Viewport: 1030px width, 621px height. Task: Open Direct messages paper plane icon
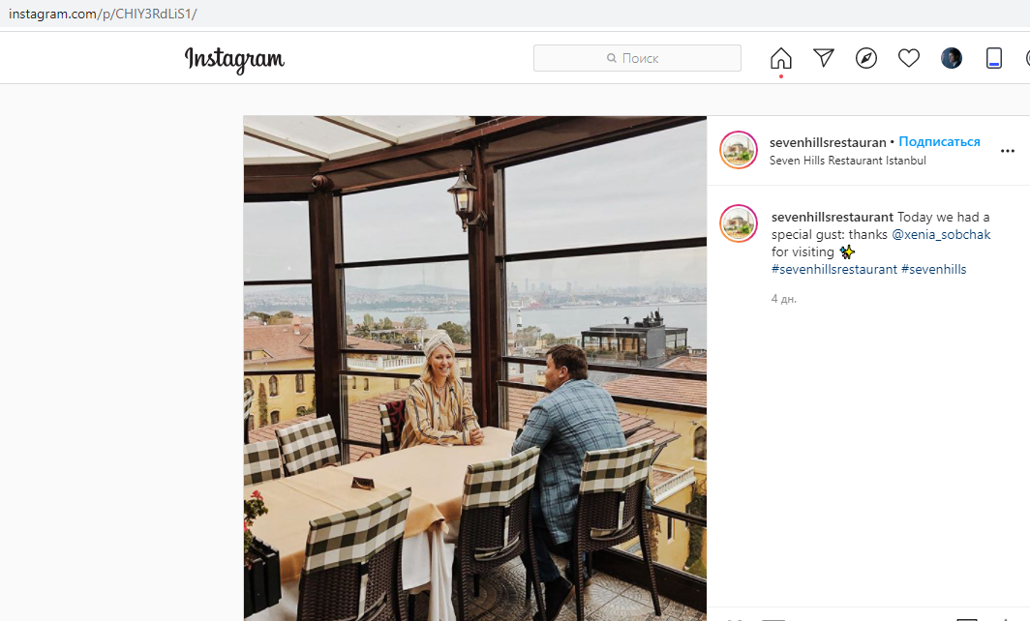[824, 58]
